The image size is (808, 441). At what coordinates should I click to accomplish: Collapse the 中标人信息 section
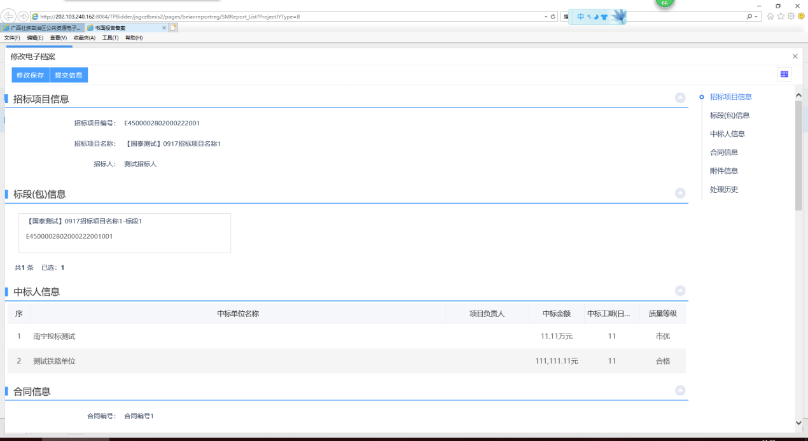click(x=680, y=291)
